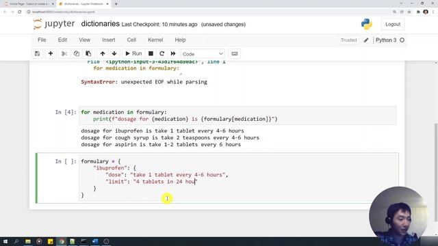Open the Help menu
The image size is (438, 246).
pos(180,40)
